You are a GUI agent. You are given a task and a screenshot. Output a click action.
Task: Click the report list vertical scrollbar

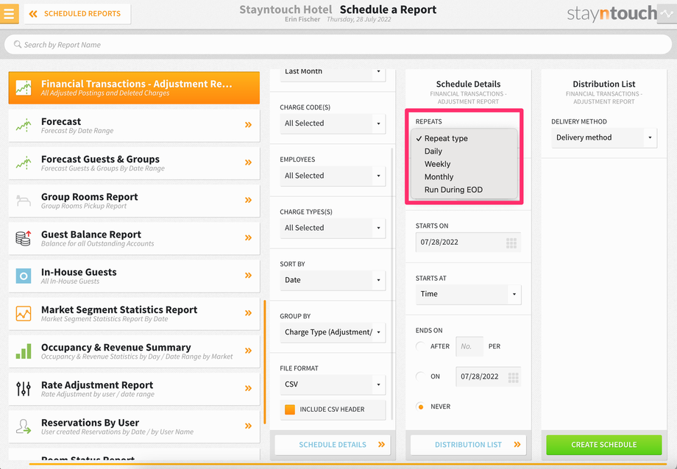click(x=265, y=362)
